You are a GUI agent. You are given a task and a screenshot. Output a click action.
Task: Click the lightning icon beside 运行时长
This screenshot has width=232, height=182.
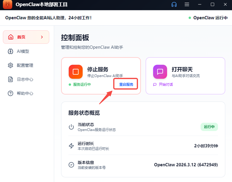71,146
